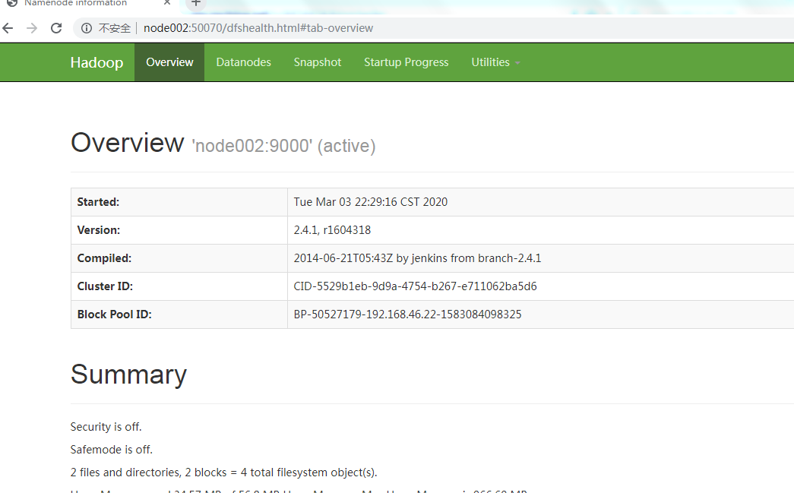Open the Snapshot tab
Screen dimensions: 794x493
pyautogui.click(x=318, y=62)
